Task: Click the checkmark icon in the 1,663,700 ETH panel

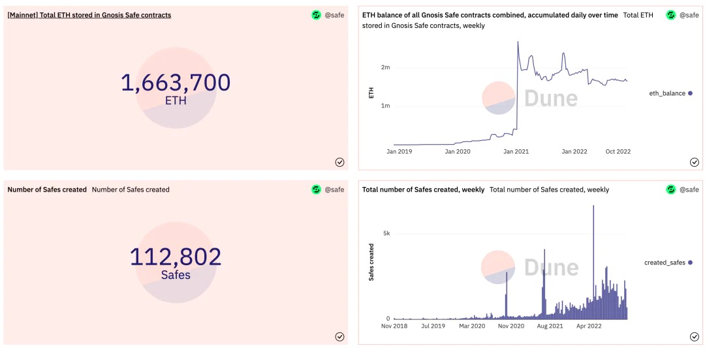Action: tap(339, 162)
